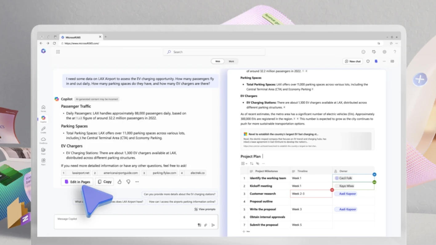This screenshot has height=245, width=436.
Task: Click the Microsoft 365 Copilot logo
Action: point(43,51)
